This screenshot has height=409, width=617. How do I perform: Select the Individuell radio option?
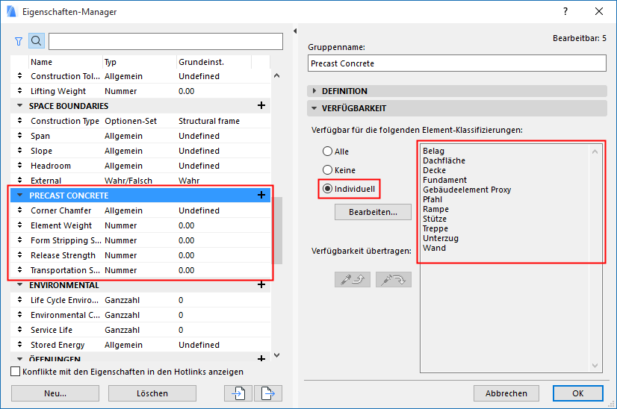[327, 189]
